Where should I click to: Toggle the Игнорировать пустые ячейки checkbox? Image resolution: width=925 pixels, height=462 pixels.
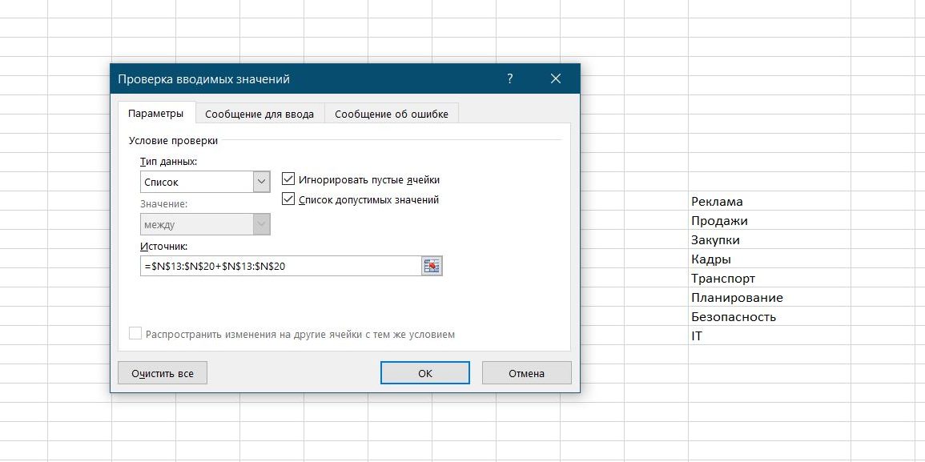[x=289, y=179]
